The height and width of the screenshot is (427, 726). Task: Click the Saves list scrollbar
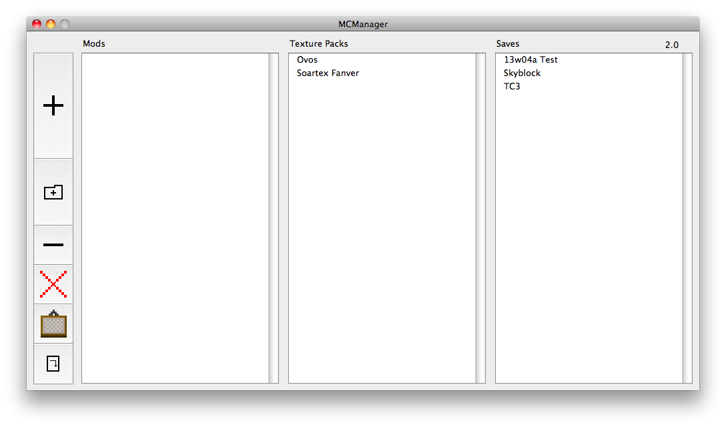[x=687, y=218]
